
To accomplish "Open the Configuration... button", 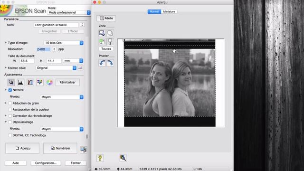I will coord(46,163).
